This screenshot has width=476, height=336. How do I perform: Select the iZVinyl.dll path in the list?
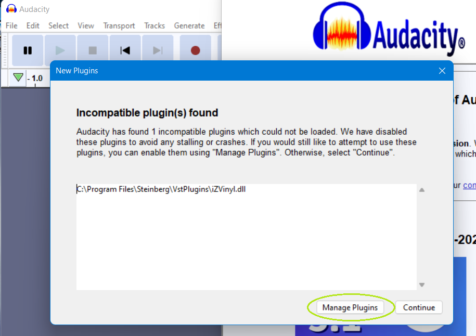pos(160,189)
